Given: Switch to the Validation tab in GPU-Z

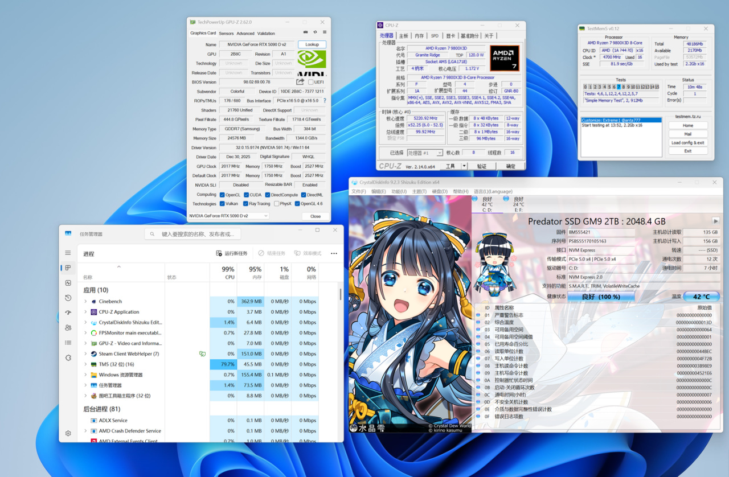Looking at the screenshot, I should 266,34.
